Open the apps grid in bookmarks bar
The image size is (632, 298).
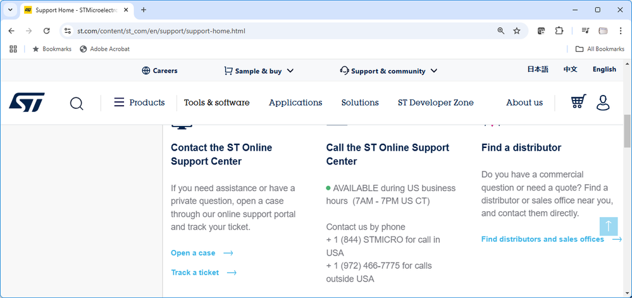pos(13,49)
